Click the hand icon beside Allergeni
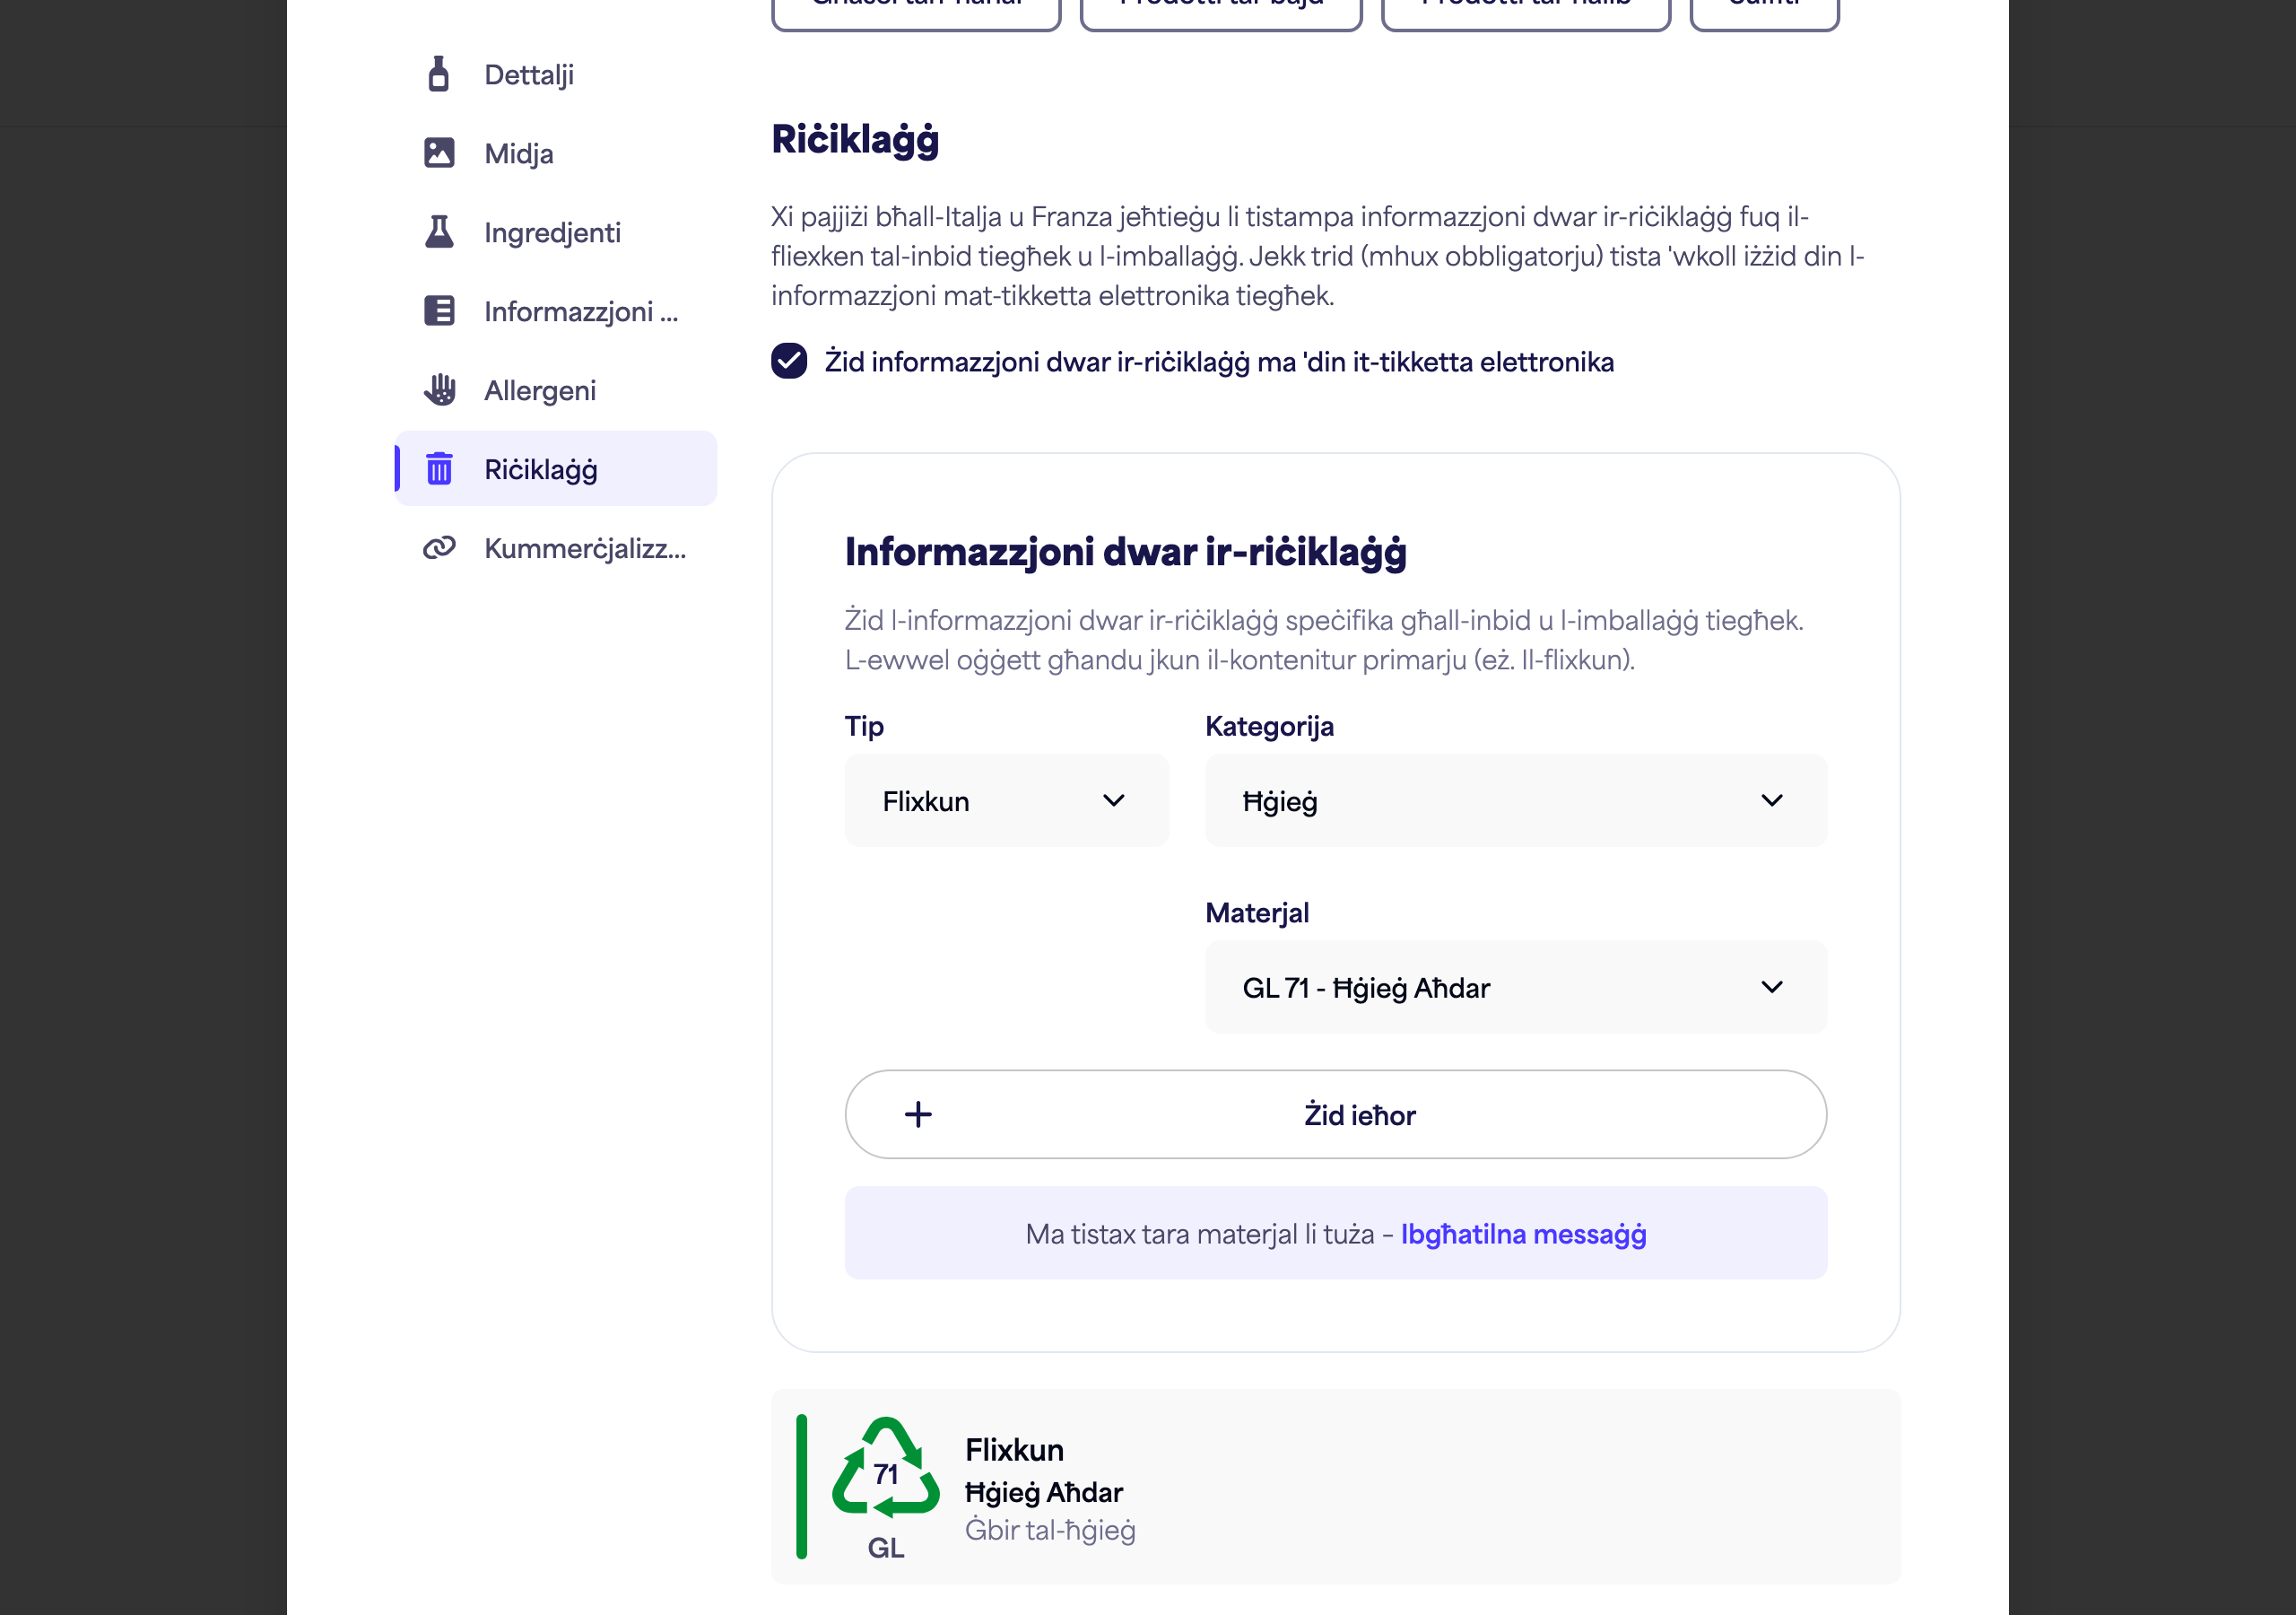 (438, 389)
